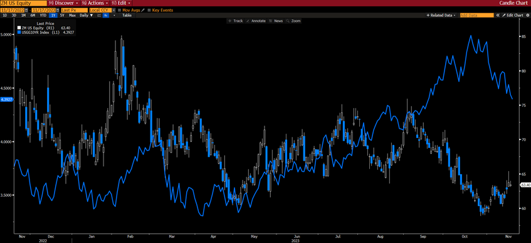Viewport: 531px width, 243px height.
Task: Edit moving averages via the pencil icon
Action: click(x=143, y=11)
